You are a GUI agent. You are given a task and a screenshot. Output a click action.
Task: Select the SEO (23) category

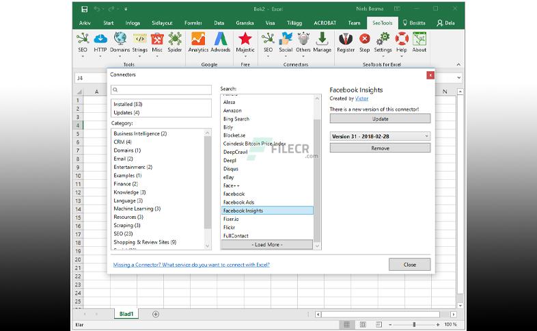(x=123, y=234)
